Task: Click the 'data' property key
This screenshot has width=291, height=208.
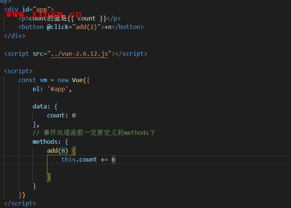Action: pyautogui.click(x=39, y=106)
